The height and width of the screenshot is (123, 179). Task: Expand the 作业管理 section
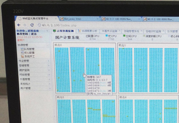(49, 61)
